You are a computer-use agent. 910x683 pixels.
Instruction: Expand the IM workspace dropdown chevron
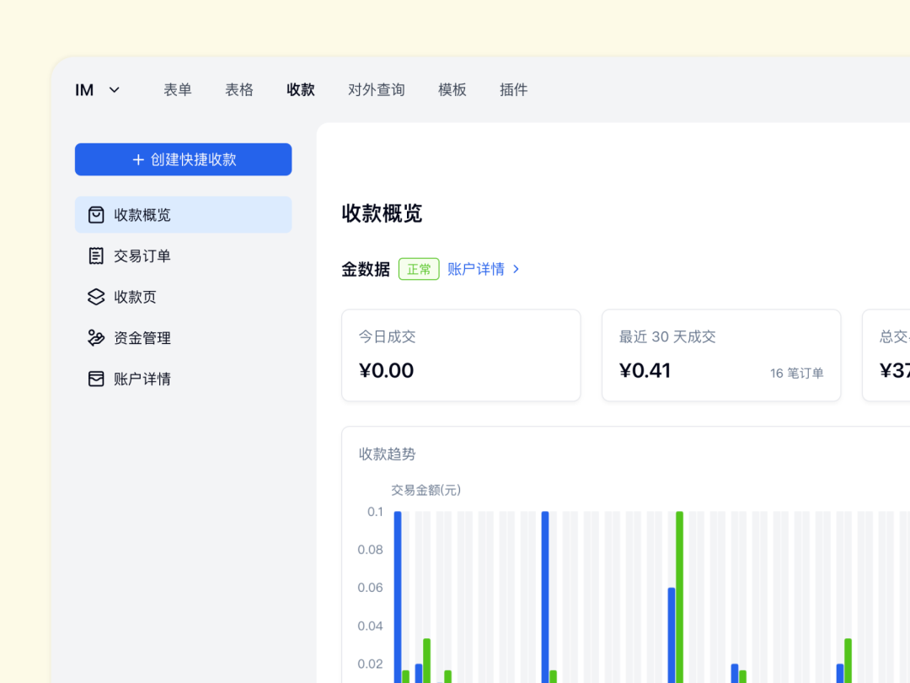[115, 90]
